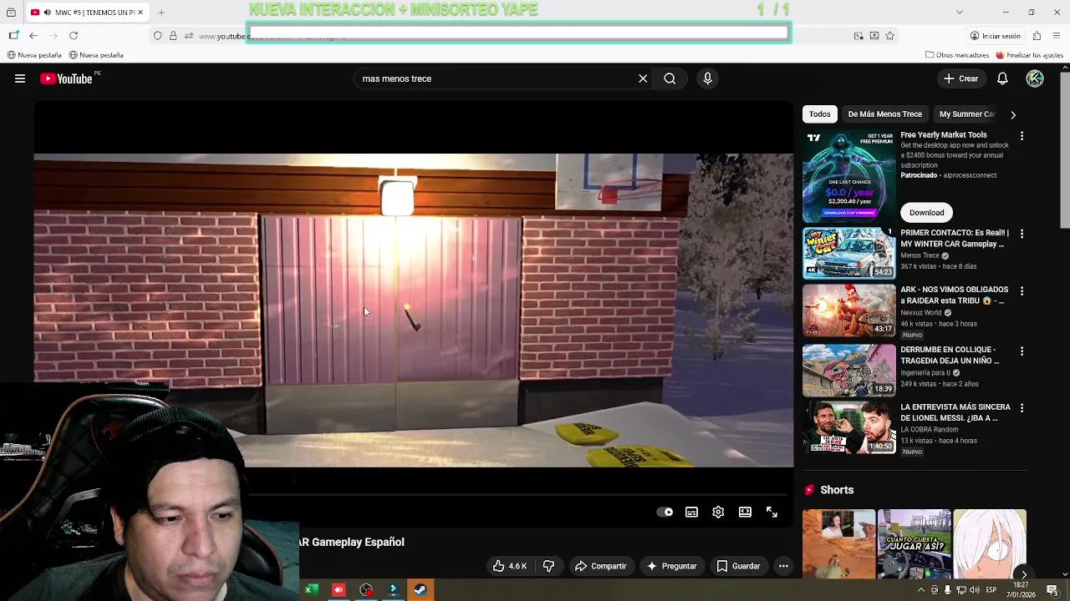
Task: Select the Todos filter chip
Action: pyautogui.click(x=819, y=114)
